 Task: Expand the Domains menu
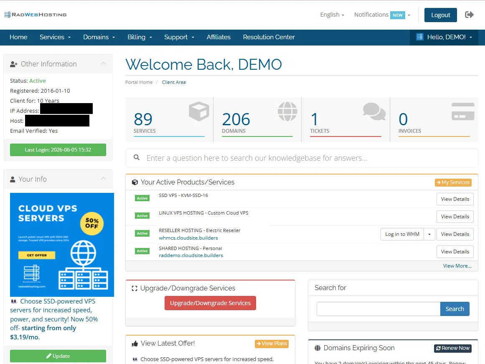pos(99,37)
